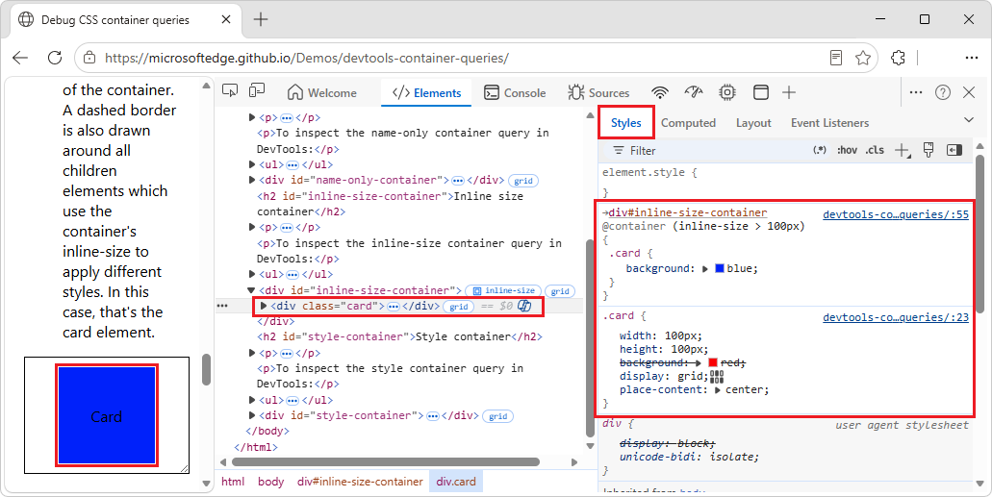
Task: Collapse the inline-size-container div node
Action: (252, 291)
